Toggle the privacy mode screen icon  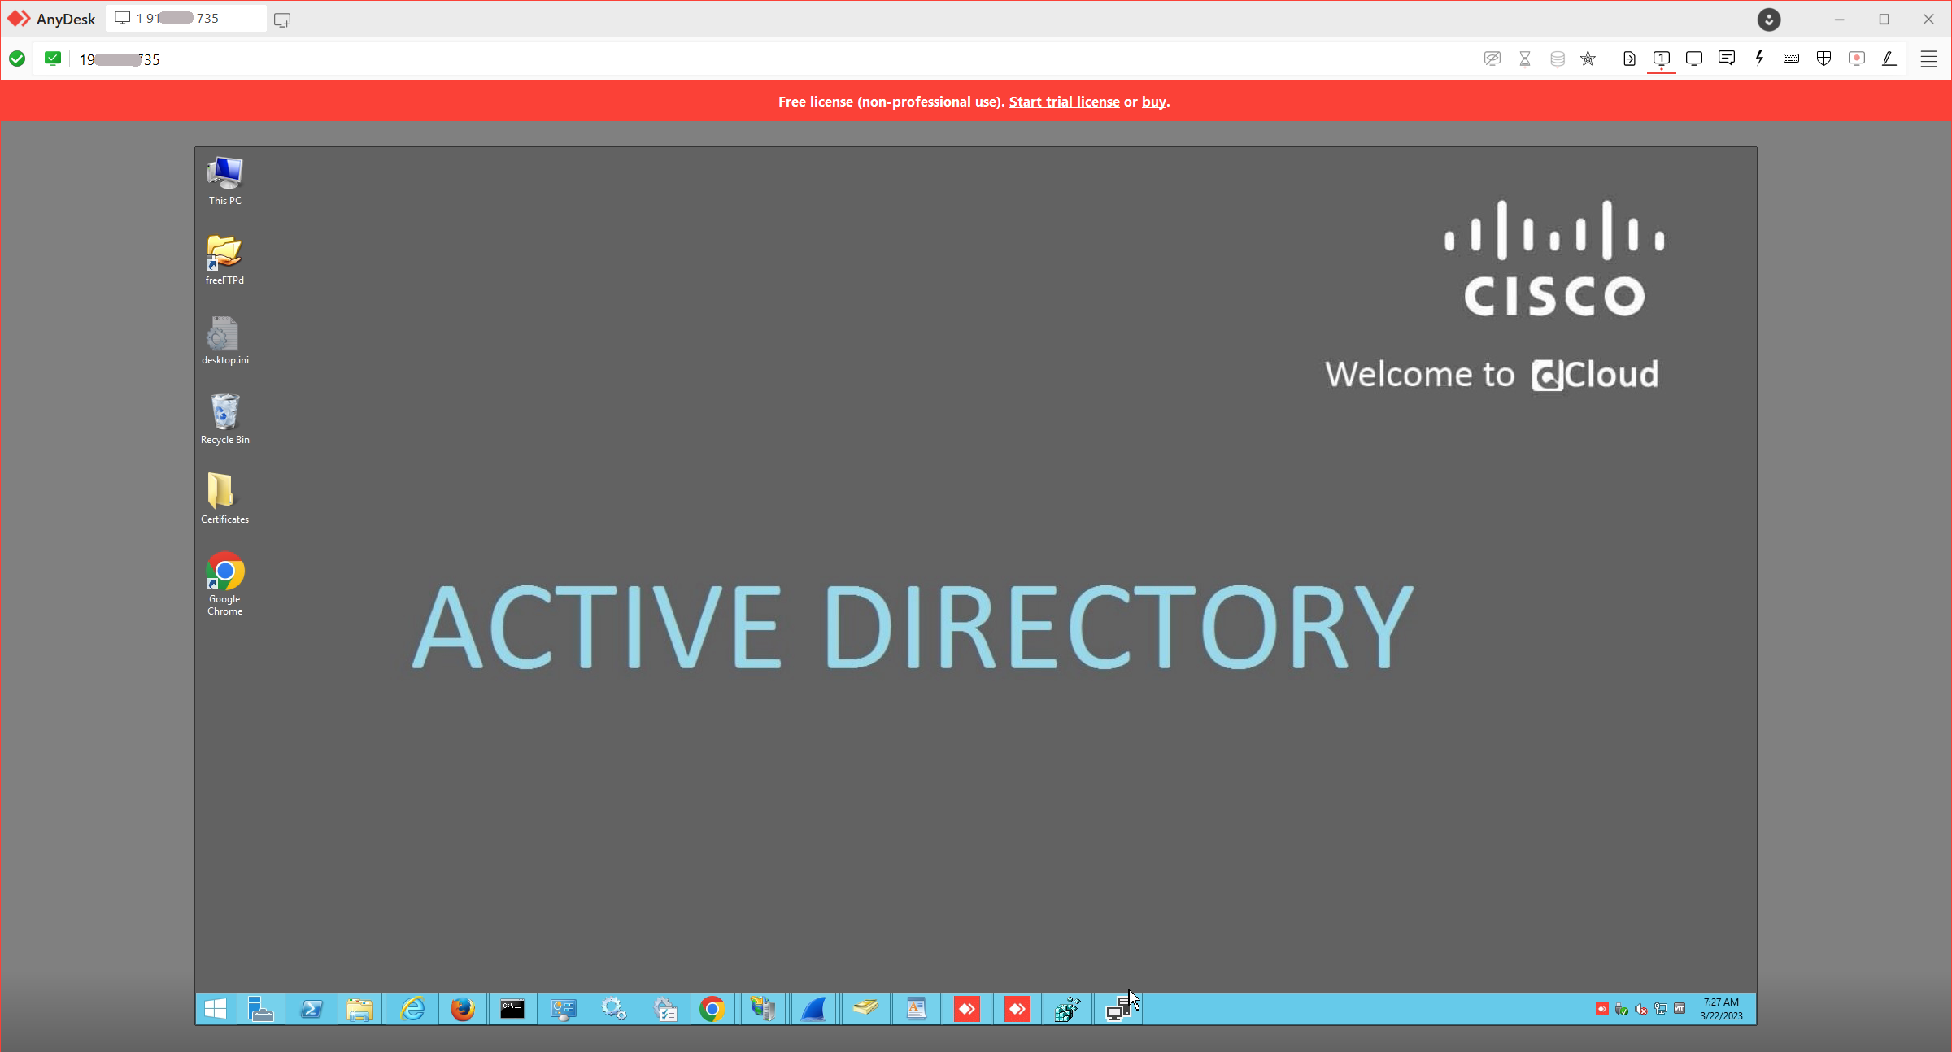(x=1492, y=59)
